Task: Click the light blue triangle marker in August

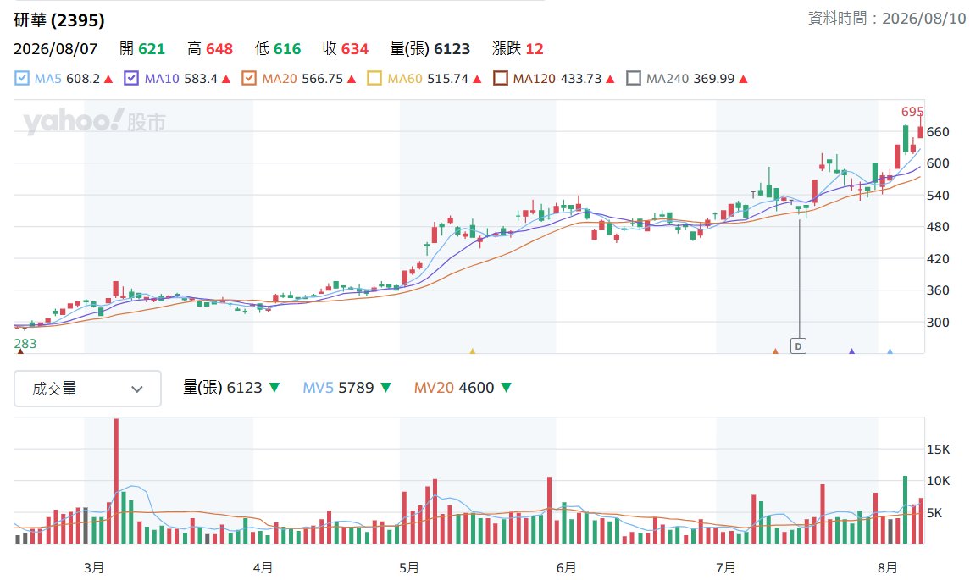Action: click(890, 351)
